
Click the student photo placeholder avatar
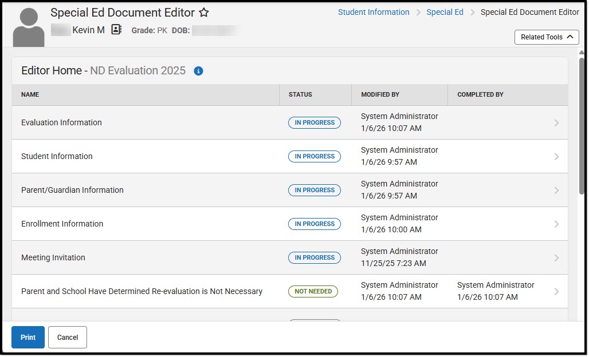[x=28, y=27]
